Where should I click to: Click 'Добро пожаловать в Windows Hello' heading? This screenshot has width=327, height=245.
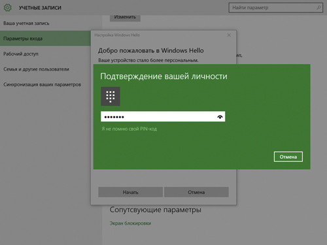(151, 50)
